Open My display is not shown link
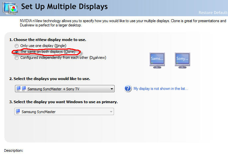 [161, 89]
